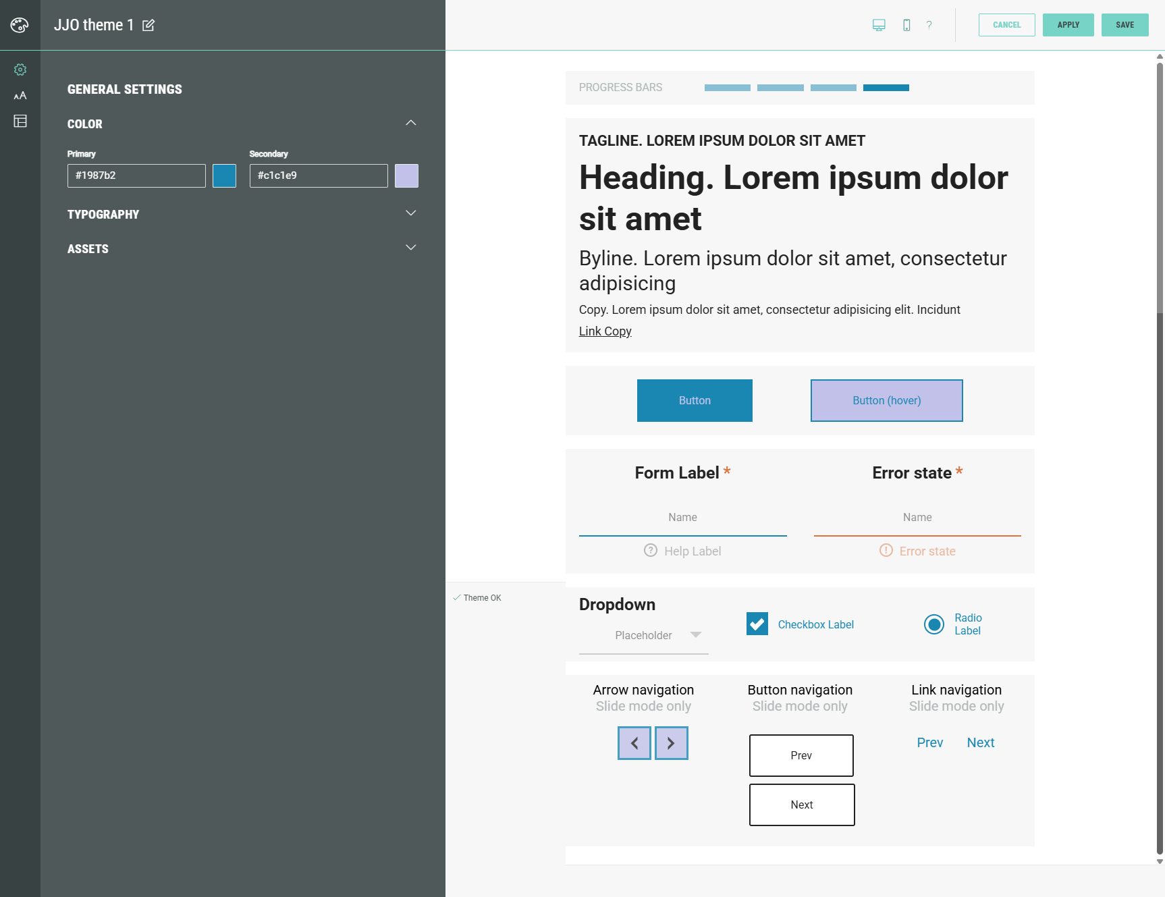Viewport: 1165px width, 897px height.
Task: Open general settings gear icon
Action: tap(20, 70)
